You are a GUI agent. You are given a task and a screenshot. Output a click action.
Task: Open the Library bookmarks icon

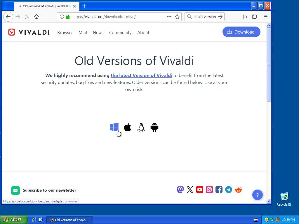(245, 17)
